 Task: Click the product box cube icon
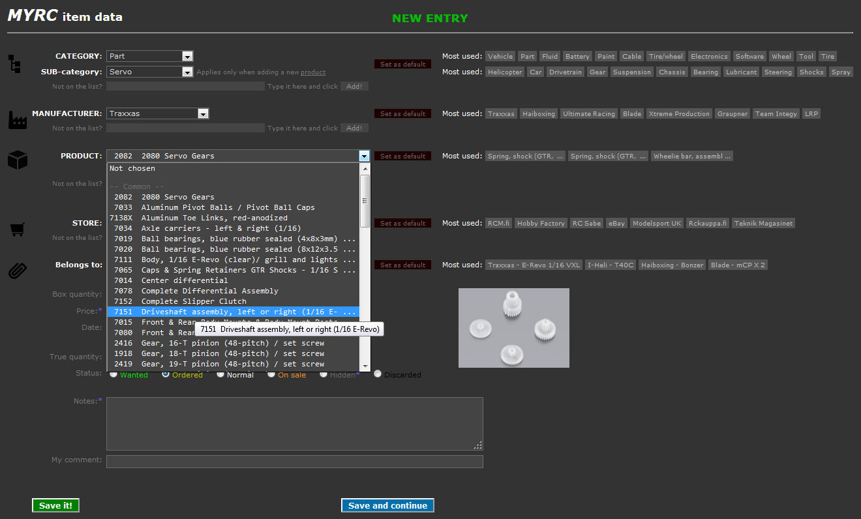pyautogui.click(x=17, y=160)
